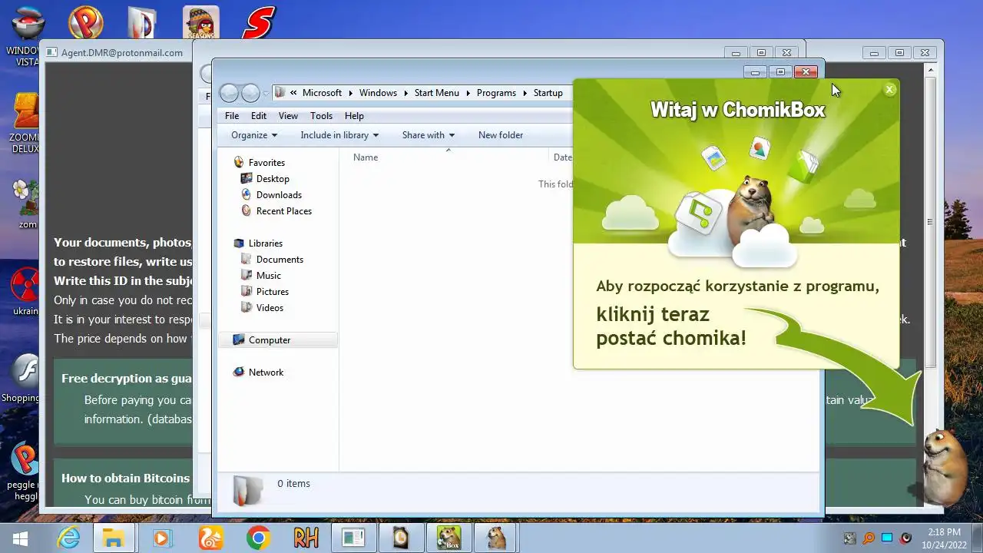Screen dimensions: 983x553
Task: Open the Tools menu
Action: pyautogui.click(x=321, y=116)
